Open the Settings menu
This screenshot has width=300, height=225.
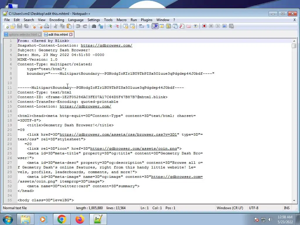[x=93, y=20]
